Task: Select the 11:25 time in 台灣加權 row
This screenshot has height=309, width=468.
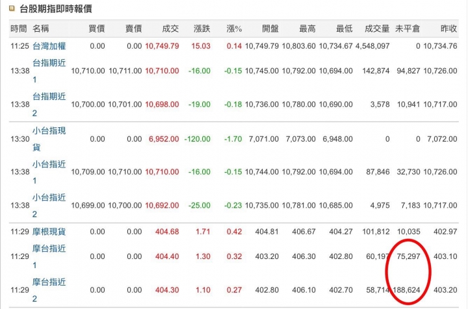Action: click(x=19, y=46)
